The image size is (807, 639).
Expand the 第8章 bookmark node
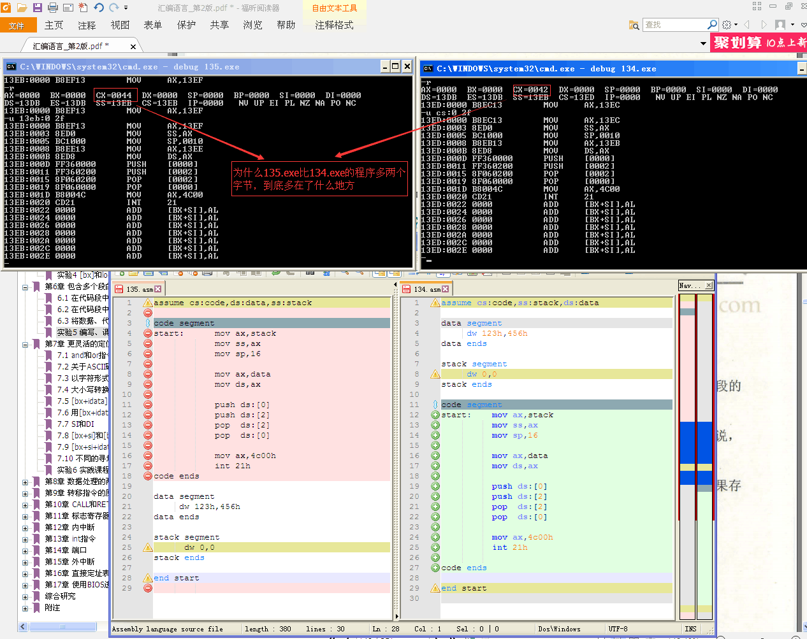tap(25, 482)
